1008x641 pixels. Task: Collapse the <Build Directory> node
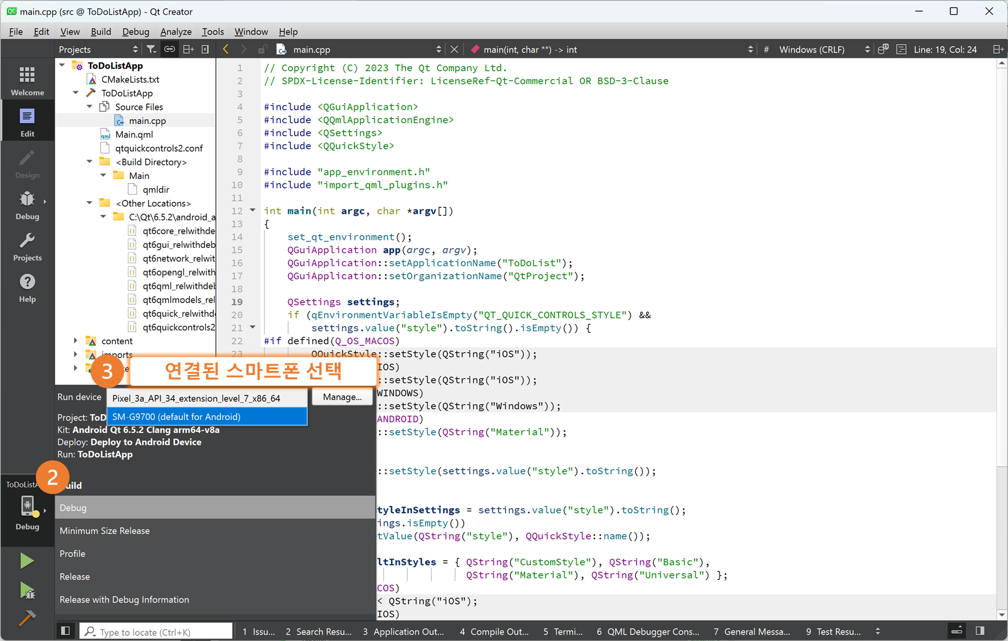[x=89, y=162]
